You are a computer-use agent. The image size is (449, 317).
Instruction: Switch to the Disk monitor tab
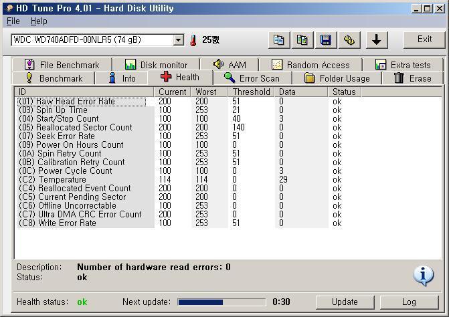click(157, 65)
